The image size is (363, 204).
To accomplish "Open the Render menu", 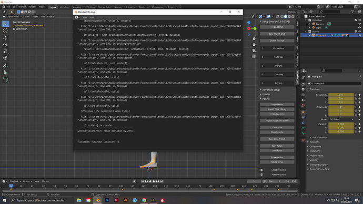I will coord(23,7).
